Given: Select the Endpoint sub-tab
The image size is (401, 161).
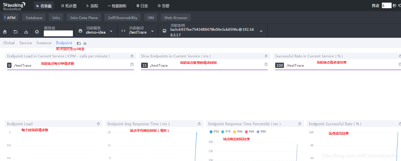Looking at the screenshot, I should (x=64, y=43).
